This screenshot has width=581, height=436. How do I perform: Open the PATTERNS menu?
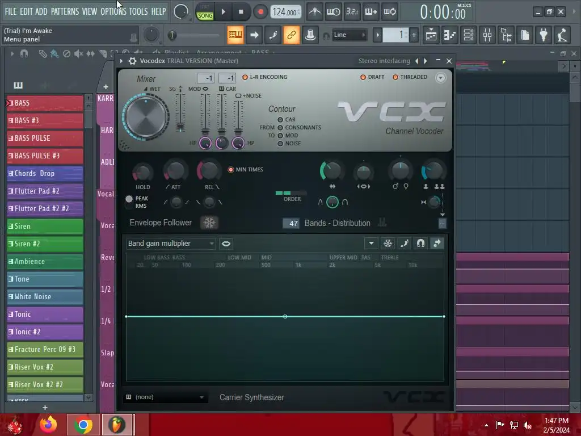click(x=65, y=11)
